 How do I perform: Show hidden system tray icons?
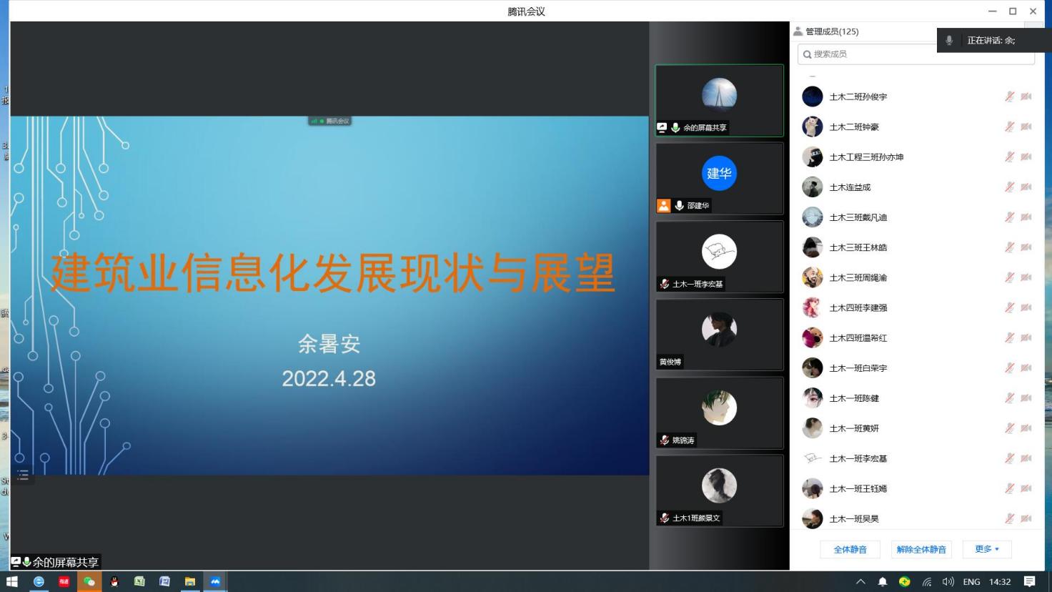(860, 582)
